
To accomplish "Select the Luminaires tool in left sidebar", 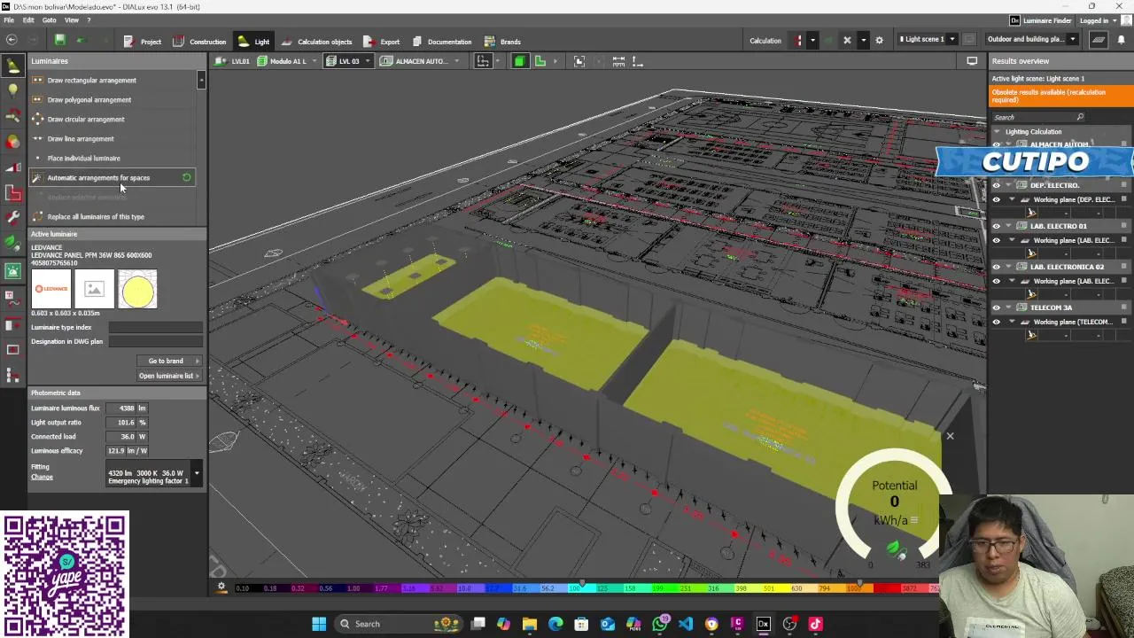I will click(12, 66).
